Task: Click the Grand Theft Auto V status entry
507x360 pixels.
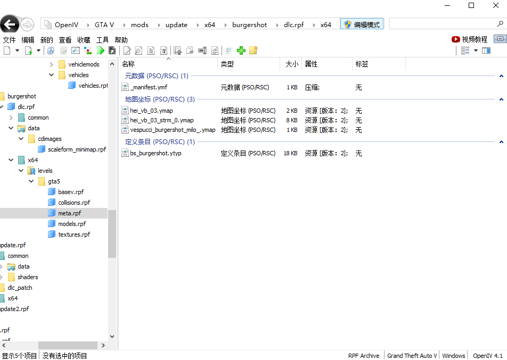Action: [412, 355]
